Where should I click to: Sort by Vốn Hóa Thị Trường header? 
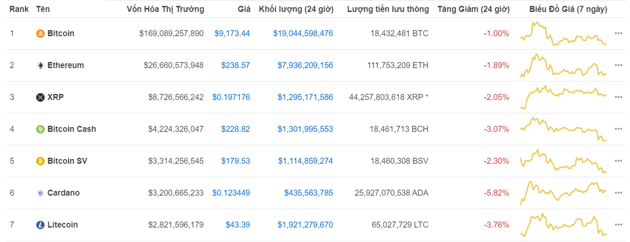click(165, 9)
